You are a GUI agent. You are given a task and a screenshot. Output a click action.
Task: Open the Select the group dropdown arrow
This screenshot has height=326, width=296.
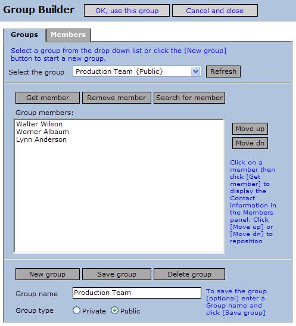tap(195, 72)
